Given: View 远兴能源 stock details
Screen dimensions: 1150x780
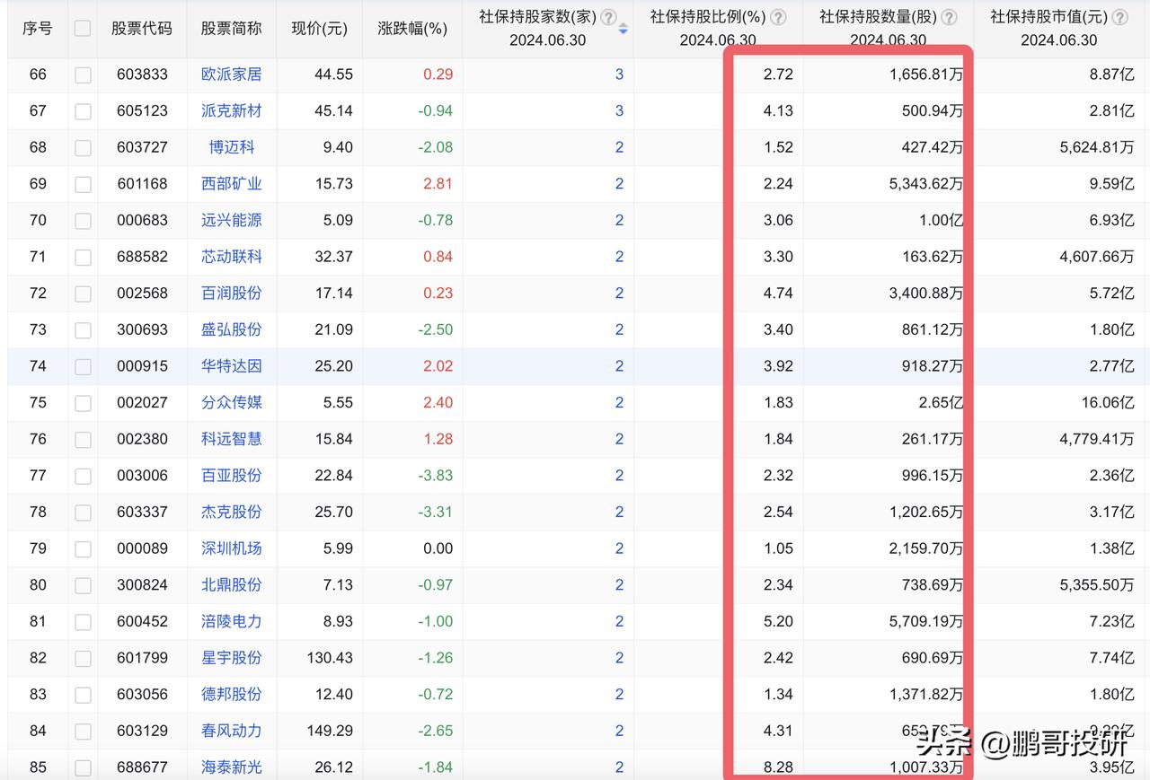Looking at the screenshot, I should [x=232, y=220].
